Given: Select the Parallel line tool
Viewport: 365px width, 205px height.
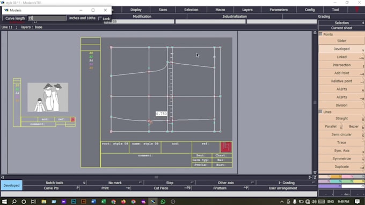Looking at the screenshot, I should [331, 126].
